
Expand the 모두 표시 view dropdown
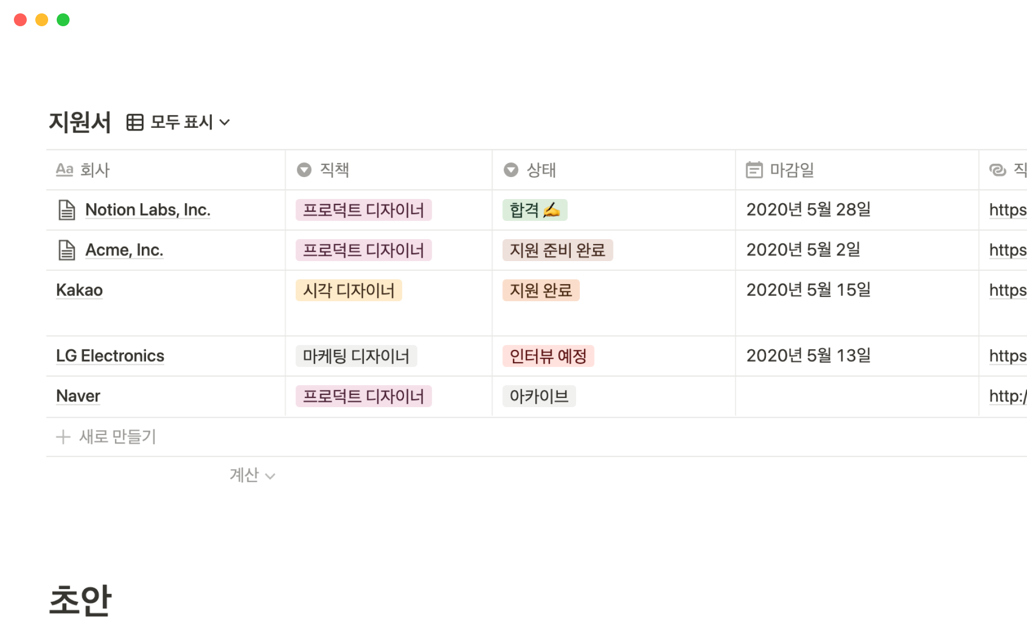(x=225, y=123)
